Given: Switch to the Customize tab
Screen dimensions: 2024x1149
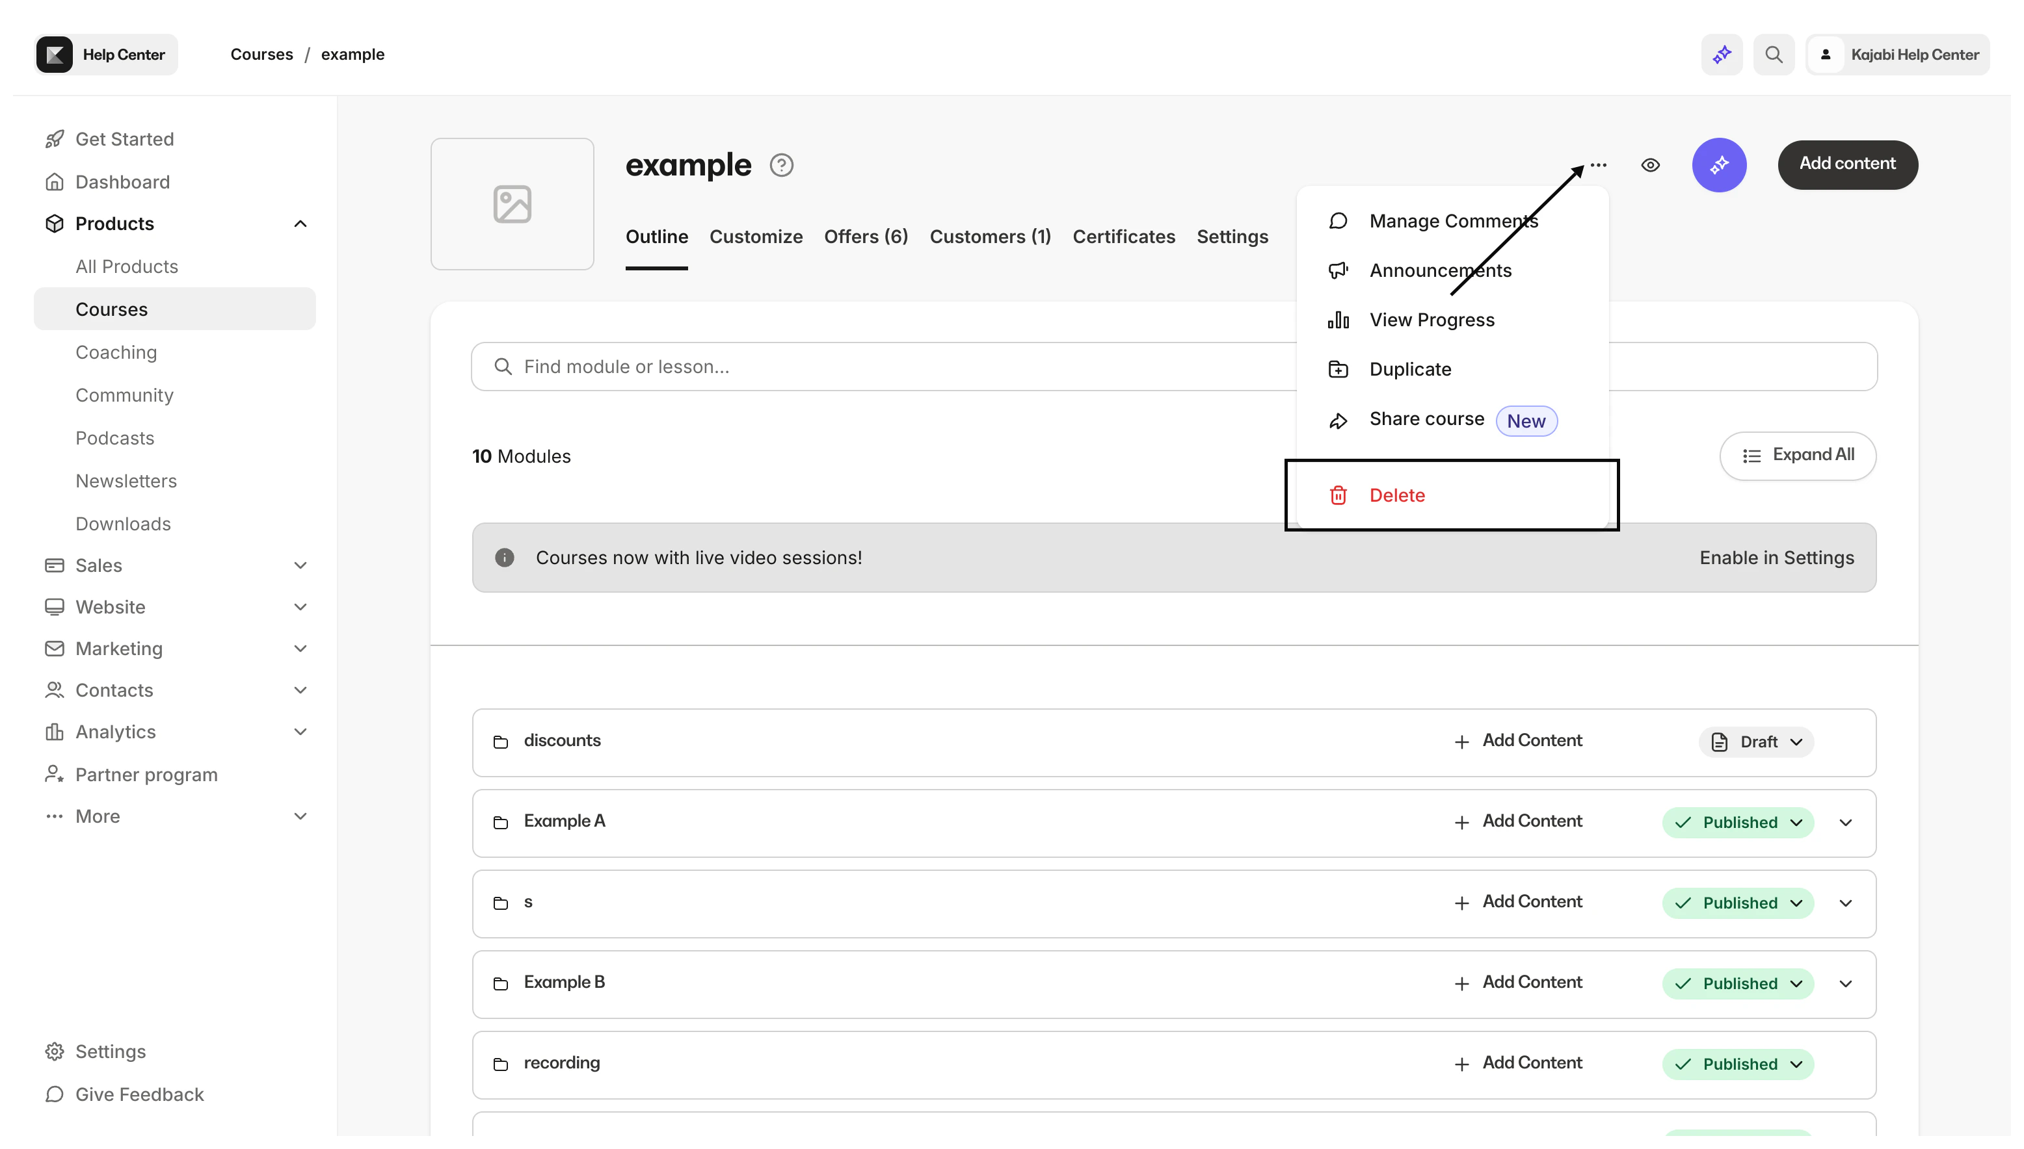Looking at the screenshot, I should (x=756, y=237).
